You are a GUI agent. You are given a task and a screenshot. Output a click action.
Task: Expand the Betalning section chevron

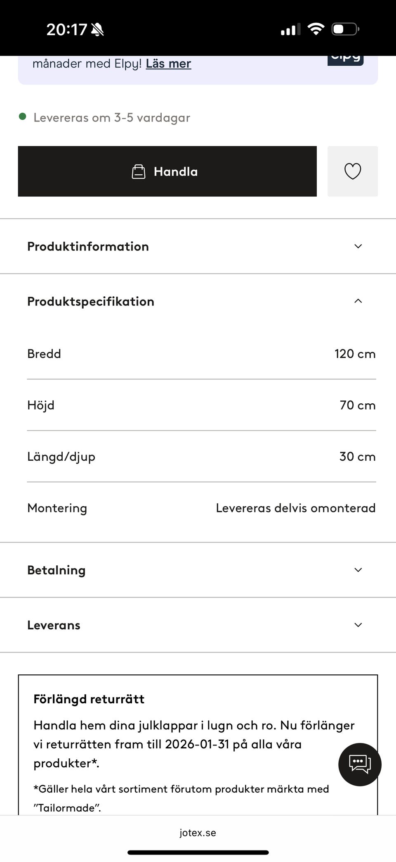click(x=358, y=570)
